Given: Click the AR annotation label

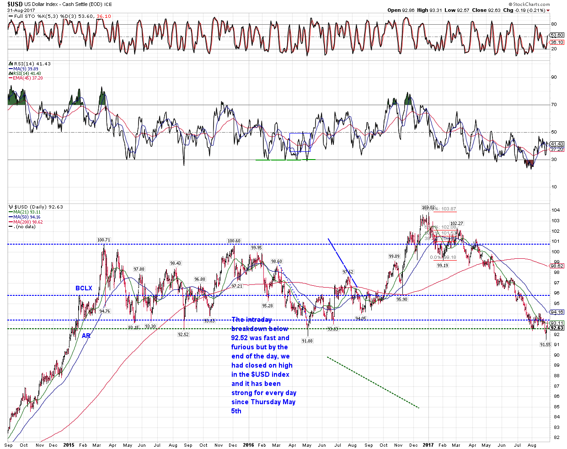Looking at the screenshot, I should coord(86,336).
